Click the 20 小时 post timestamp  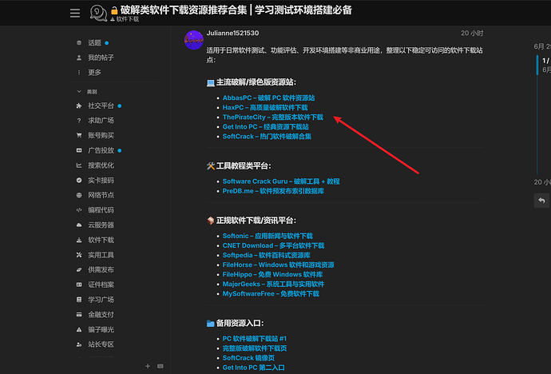click(x=472, y=33)
